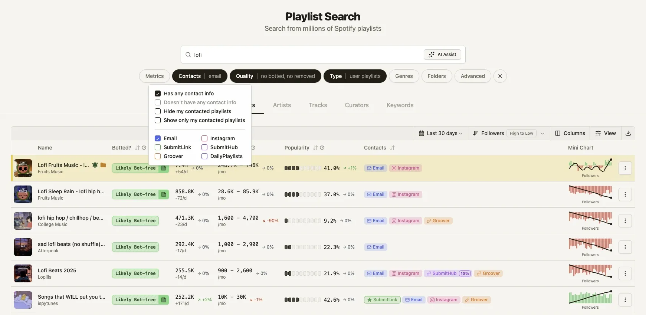Clear all filters with the X button
This screenshot has width=646, height=315.
tap(500, 76)
